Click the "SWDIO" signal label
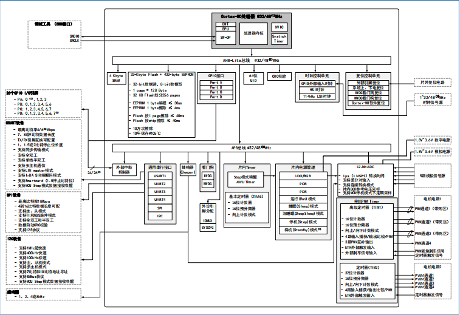Screen dimensions: 460x315 click(x=74, y=36)
